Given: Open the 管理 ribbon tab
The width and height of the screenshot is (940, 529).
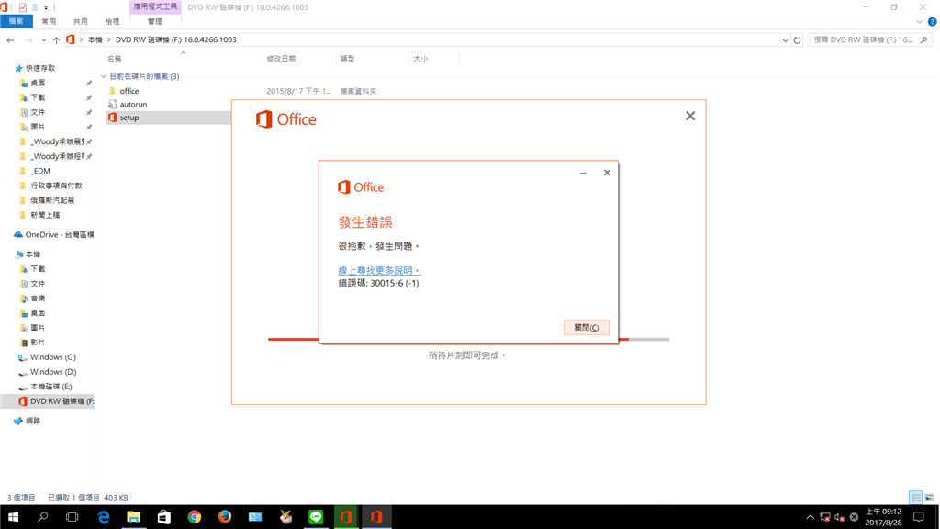Looking at the screenshot, I should [154, 22].
